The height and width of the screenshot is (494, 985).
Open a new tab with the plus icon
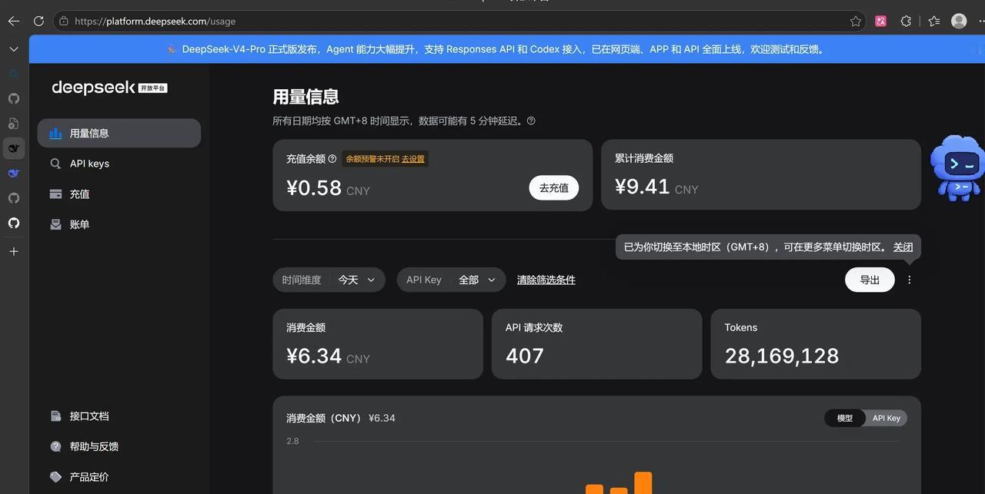pos(13,251)
